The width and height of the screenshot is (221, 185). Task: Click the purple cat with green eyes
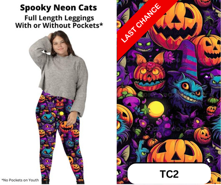pyautogui.click(x=144, y=43)
